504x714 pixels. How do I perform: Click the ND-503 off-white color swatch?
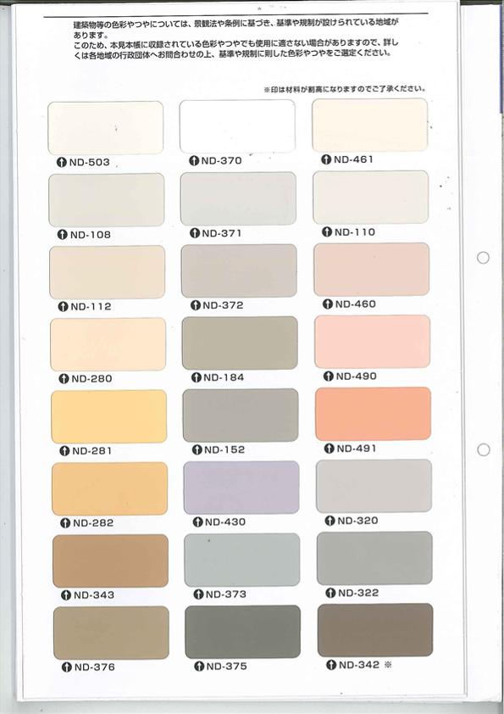point(106,128)
